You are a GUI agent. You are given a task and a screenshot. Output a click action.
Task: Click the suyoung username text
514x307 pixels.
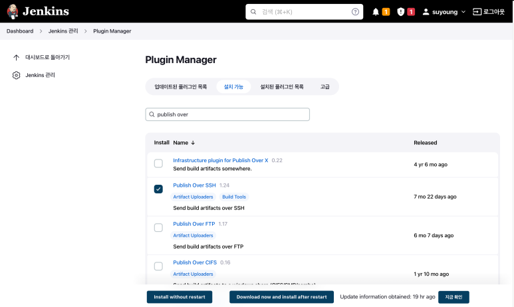click(445, 12)
